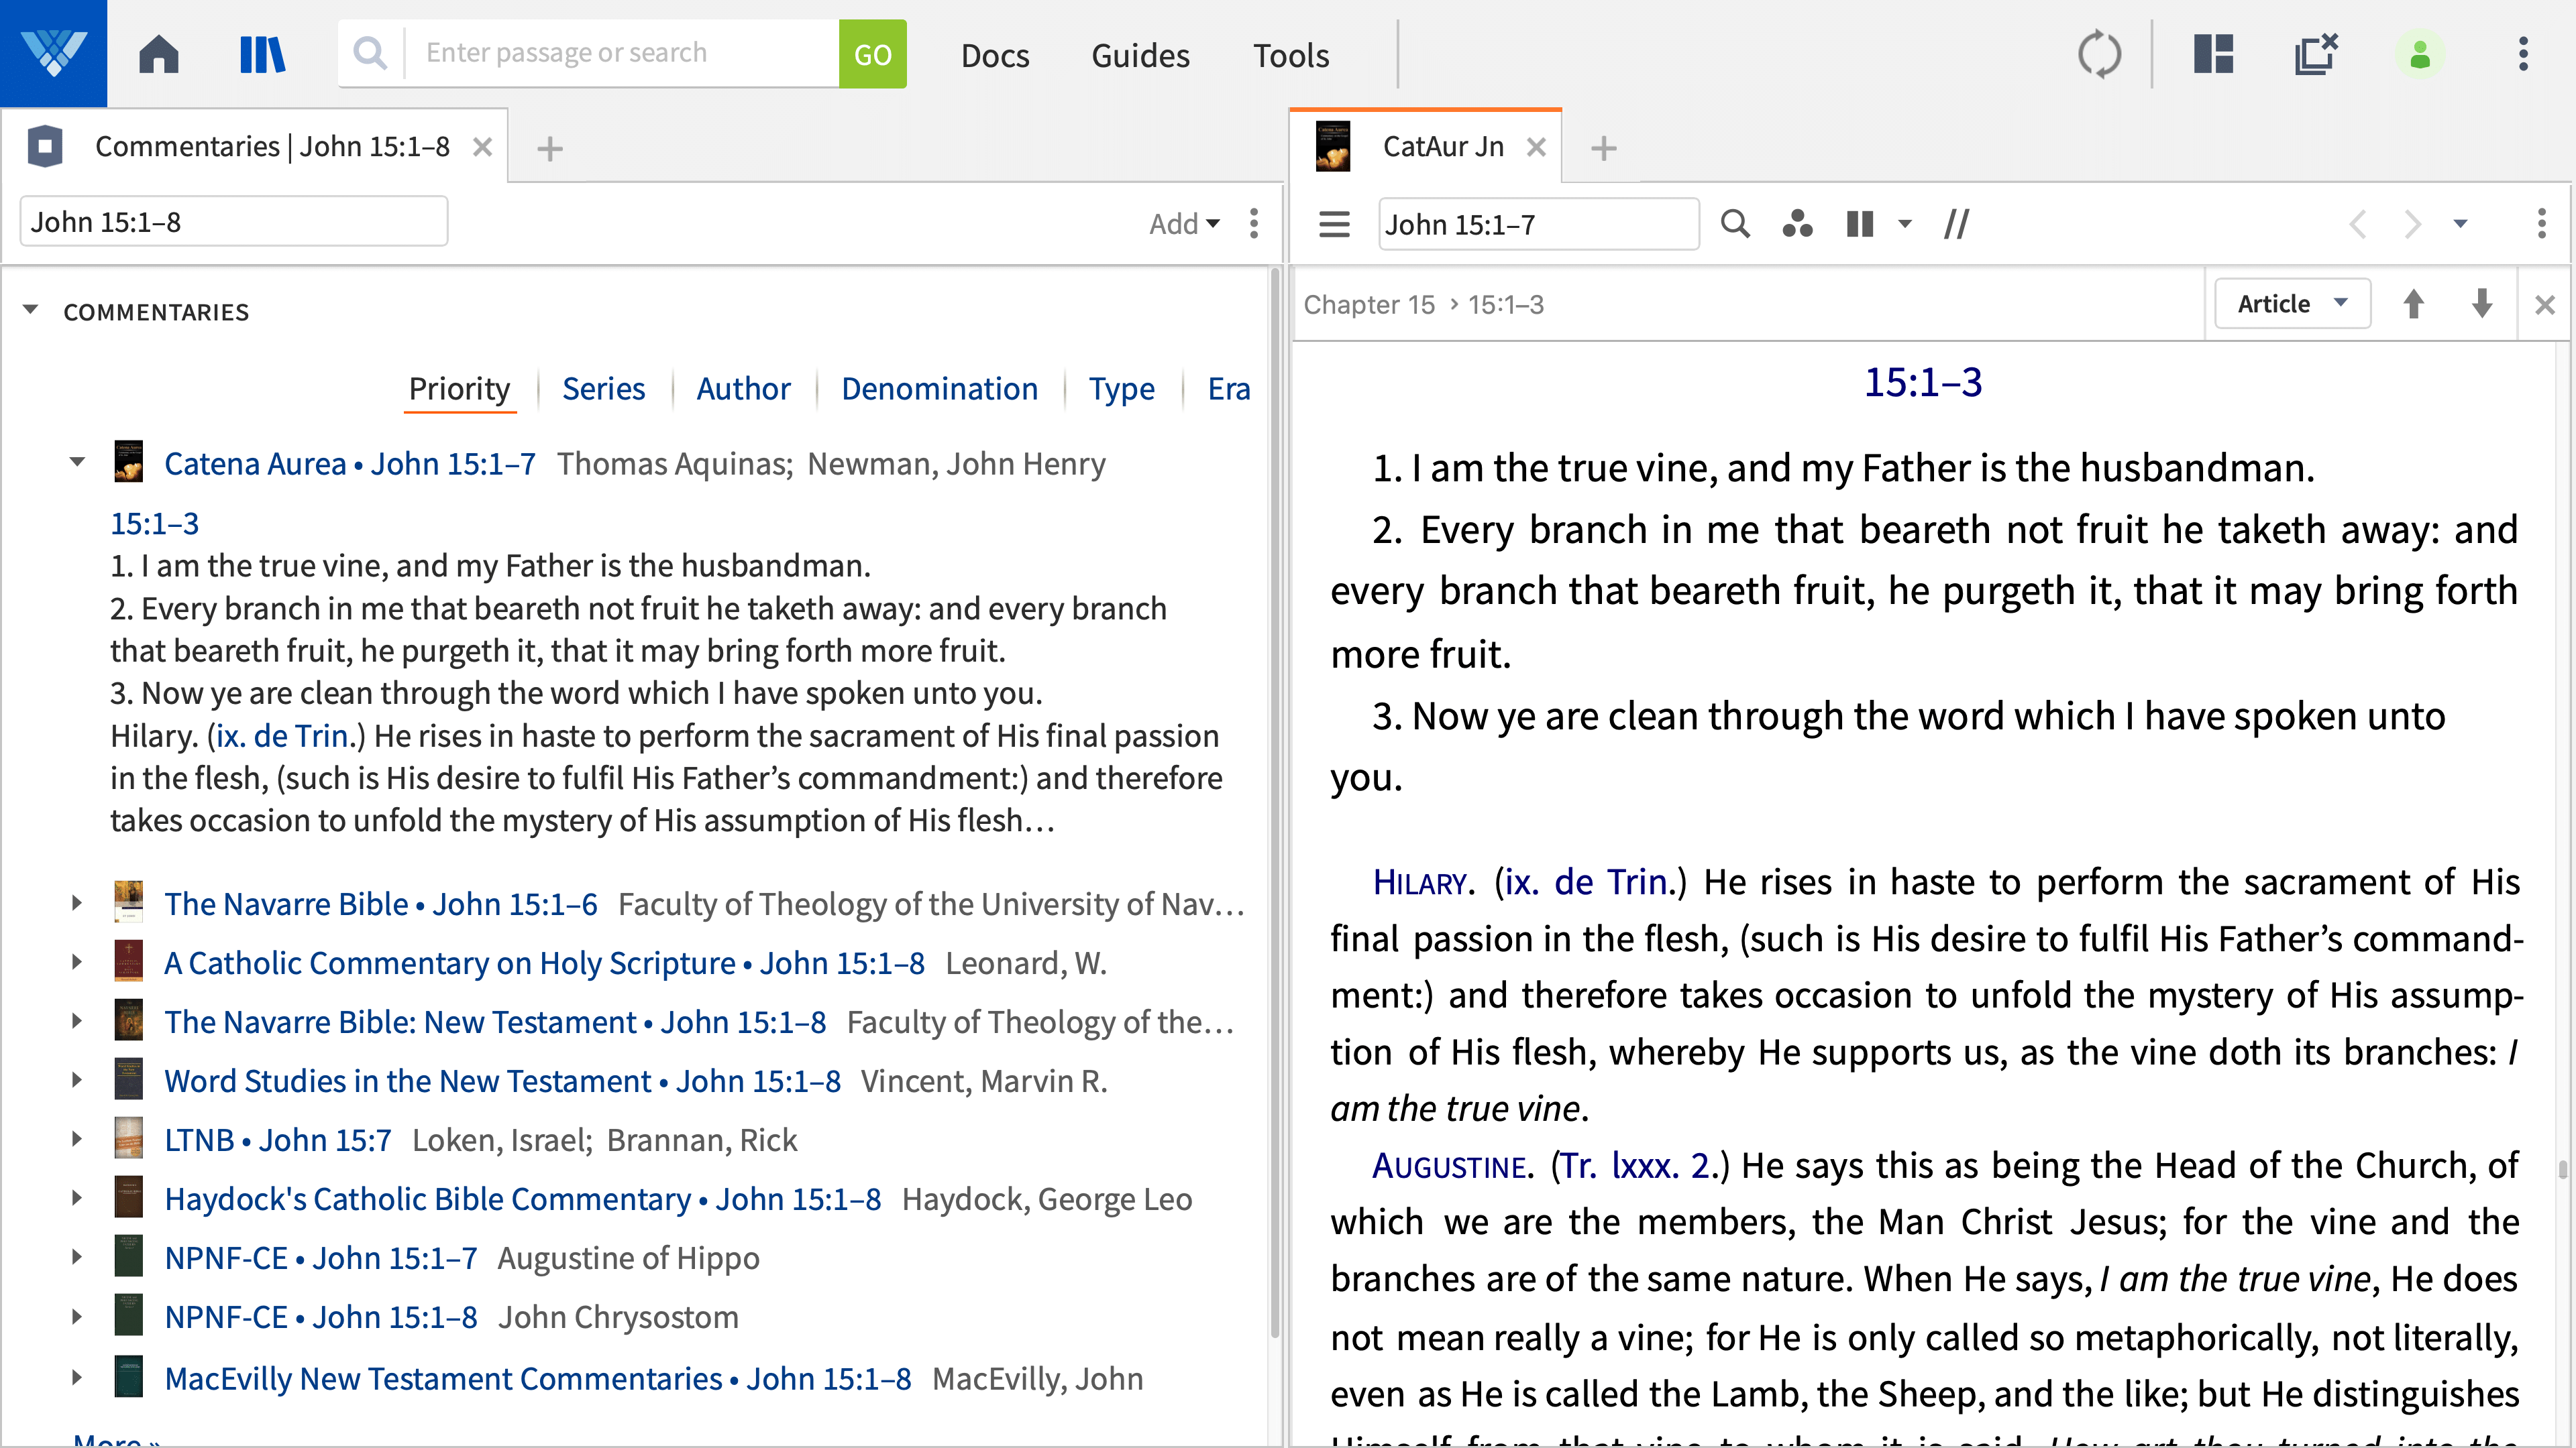Image resolution: width=2576 pixels, height=1448 pixels.
Task: Click the close all panels icon
Action: [2315, 54]
